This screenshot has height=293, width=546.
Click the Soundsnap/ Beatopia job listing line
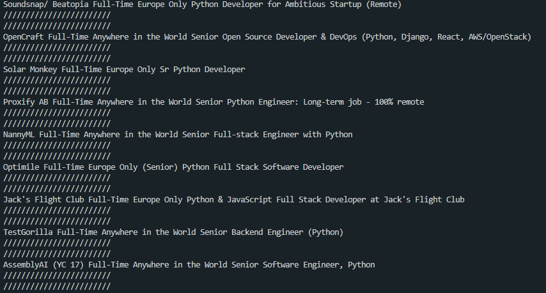[202, 4]
